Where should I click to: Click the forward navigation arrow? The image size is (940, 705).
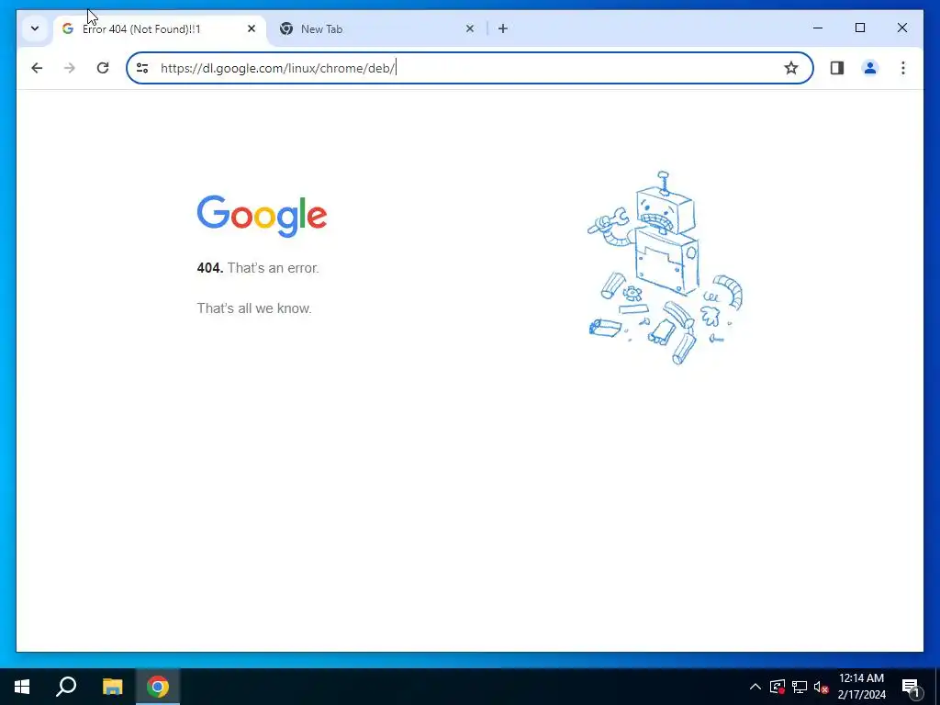(x=70, y=68)
